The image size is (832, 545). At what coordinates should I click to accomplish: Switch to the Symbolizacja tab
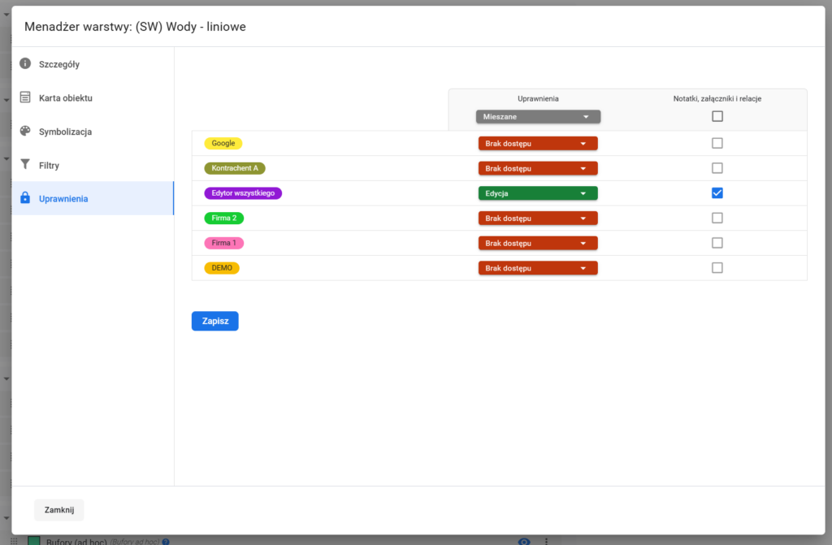(65, 132)
